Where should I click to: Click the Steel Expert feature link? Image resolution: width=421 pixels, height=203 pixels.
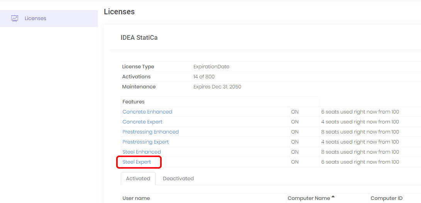[x=137, y=162]
